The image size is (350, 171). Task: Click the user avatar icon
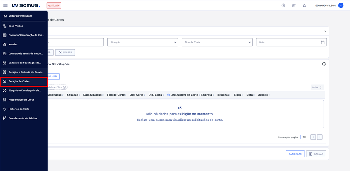pyautogui.click(x=341, y=5)
